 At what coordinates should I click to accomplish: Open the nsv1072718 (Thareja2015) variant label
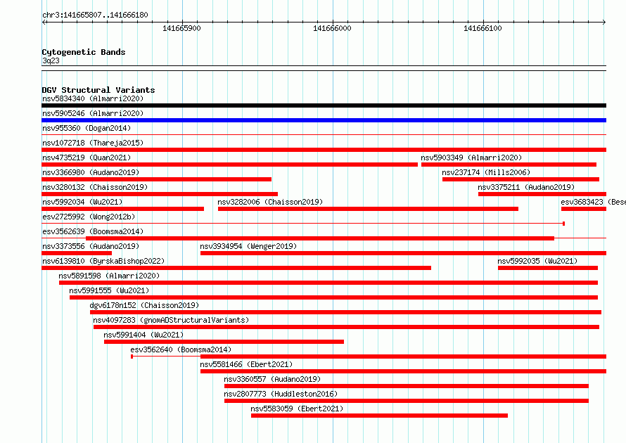click(93, 143)
